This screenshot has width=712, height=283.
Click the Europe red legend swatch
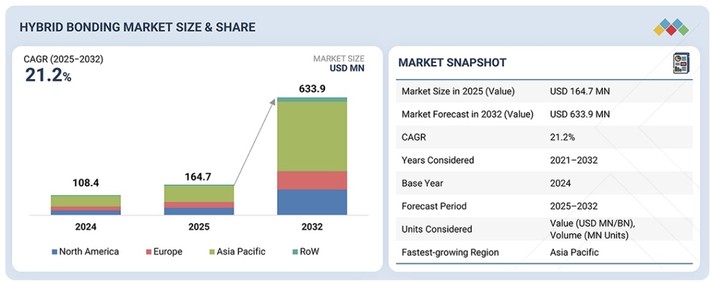[148, 252]
